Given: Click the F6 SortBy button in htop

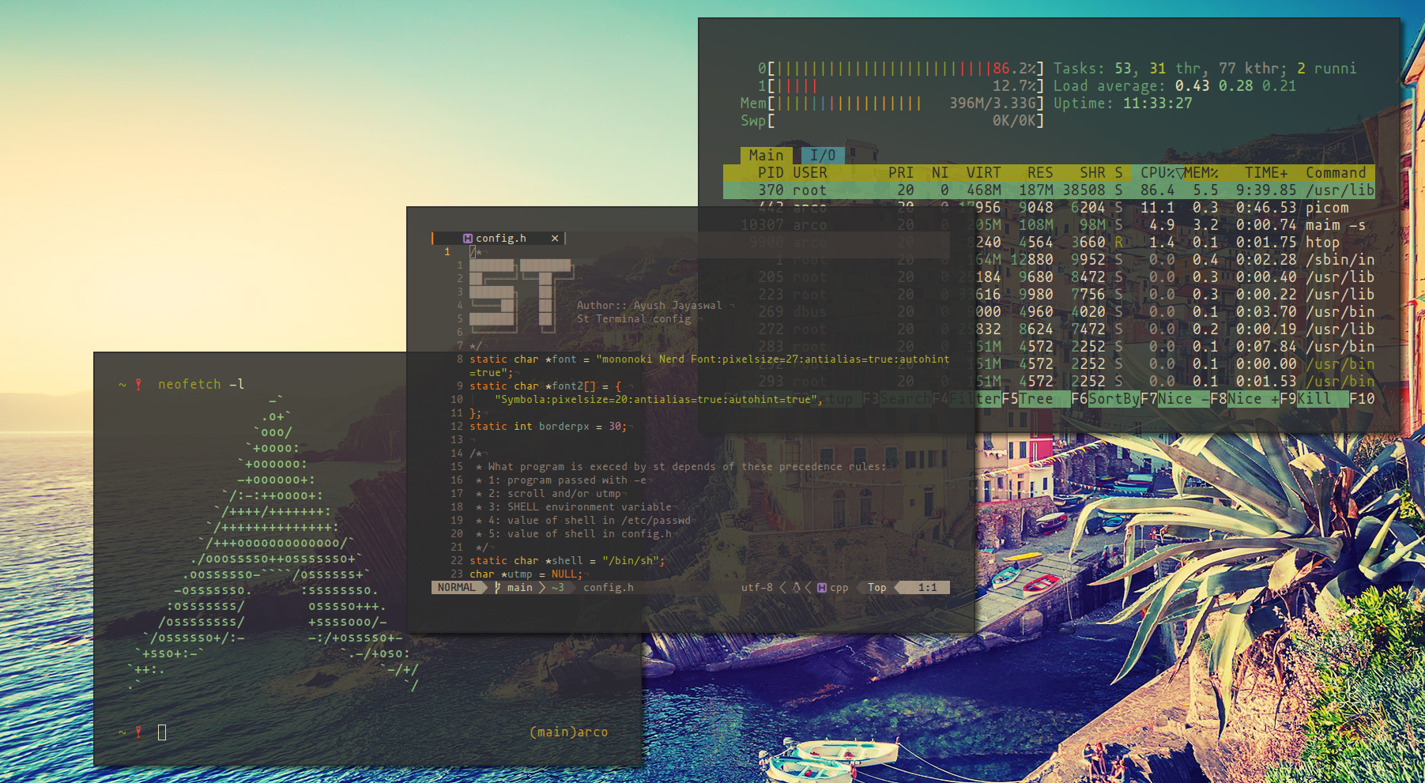Looking at the screenshot, I should [x=1105, y=399].
